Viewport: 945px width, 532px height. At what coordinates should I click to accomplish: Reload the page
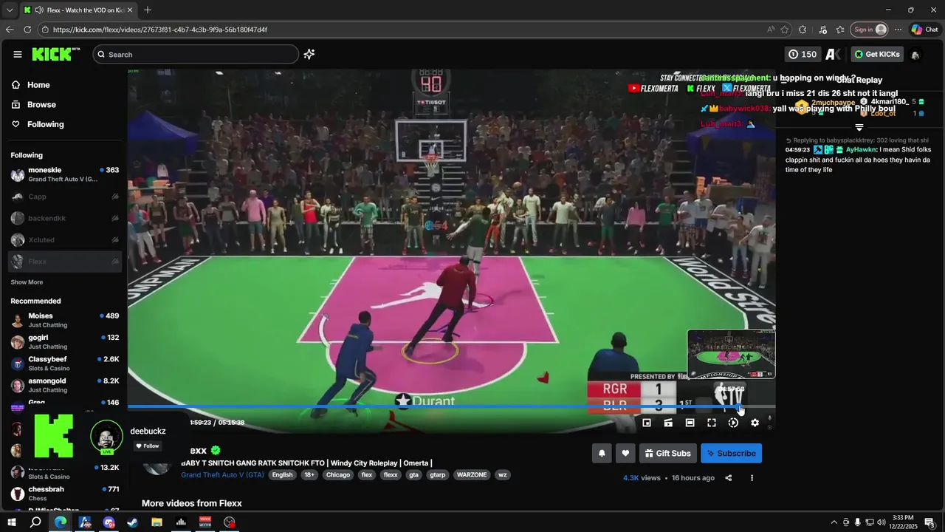point(27,30)
